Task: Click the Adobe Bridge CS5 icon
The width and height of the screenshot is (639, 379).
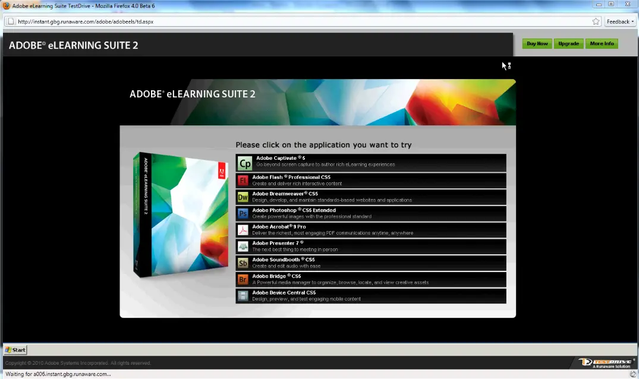Action: 244,279
